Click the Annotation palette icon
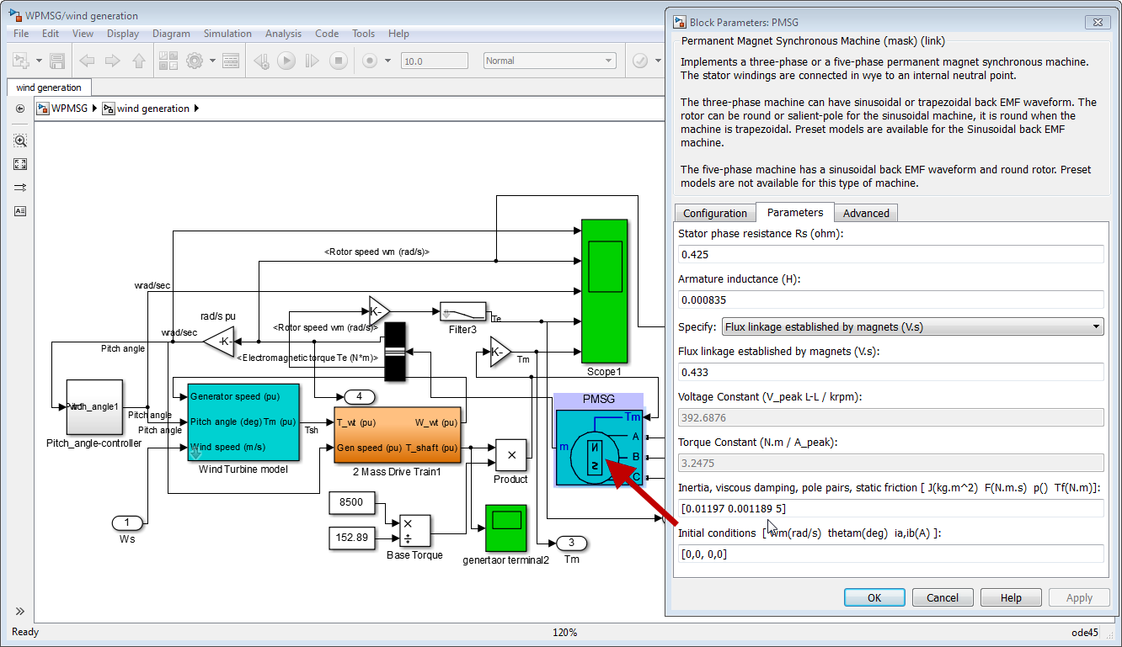 click(x=20, y=211)
